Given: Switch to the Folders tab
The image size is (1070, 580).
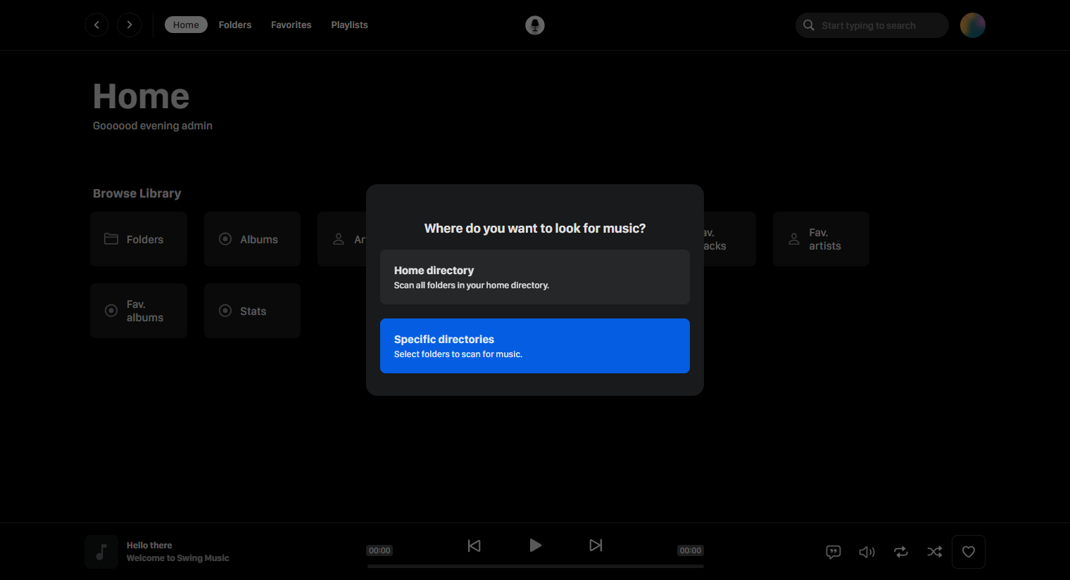Looking at the screenshot, I should pyautogui.click(x=235, y=25).
